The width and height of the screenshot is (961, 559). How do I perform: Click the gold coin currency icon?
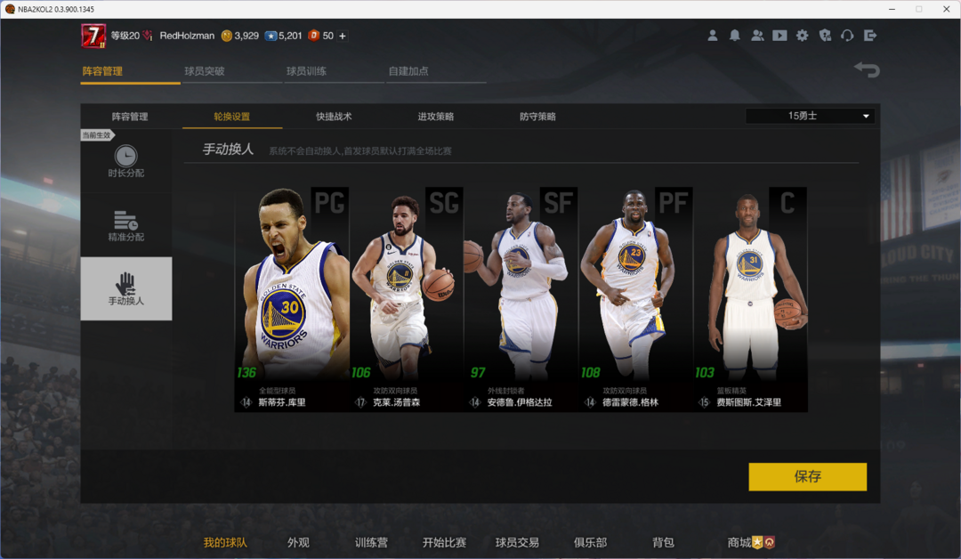[x=227, y=36]
